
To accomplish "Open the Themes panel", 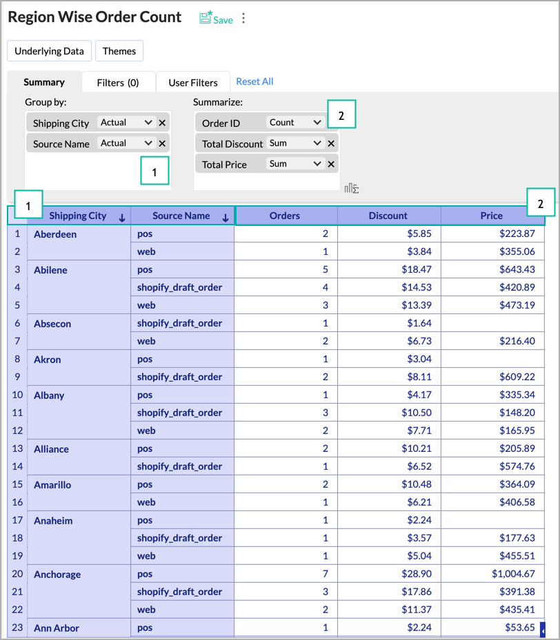I will 119,50.
